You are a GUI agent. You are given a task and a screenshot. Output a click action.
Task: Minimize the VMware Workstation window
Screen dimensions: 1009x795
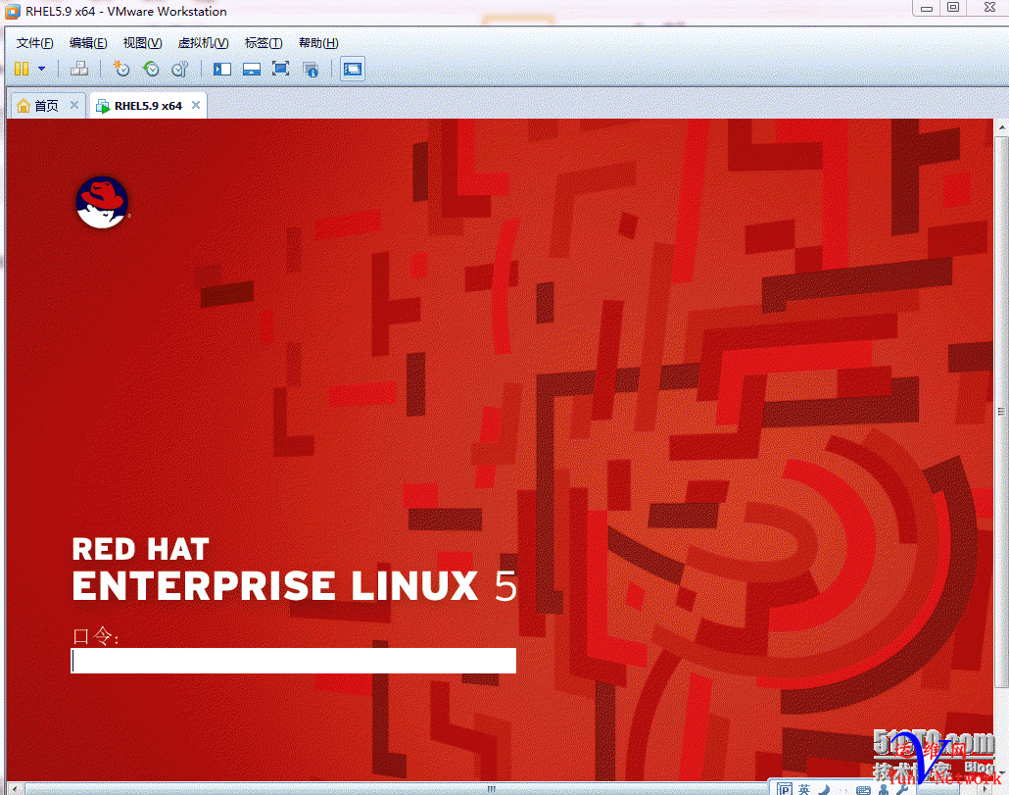(x=927, y=8)
